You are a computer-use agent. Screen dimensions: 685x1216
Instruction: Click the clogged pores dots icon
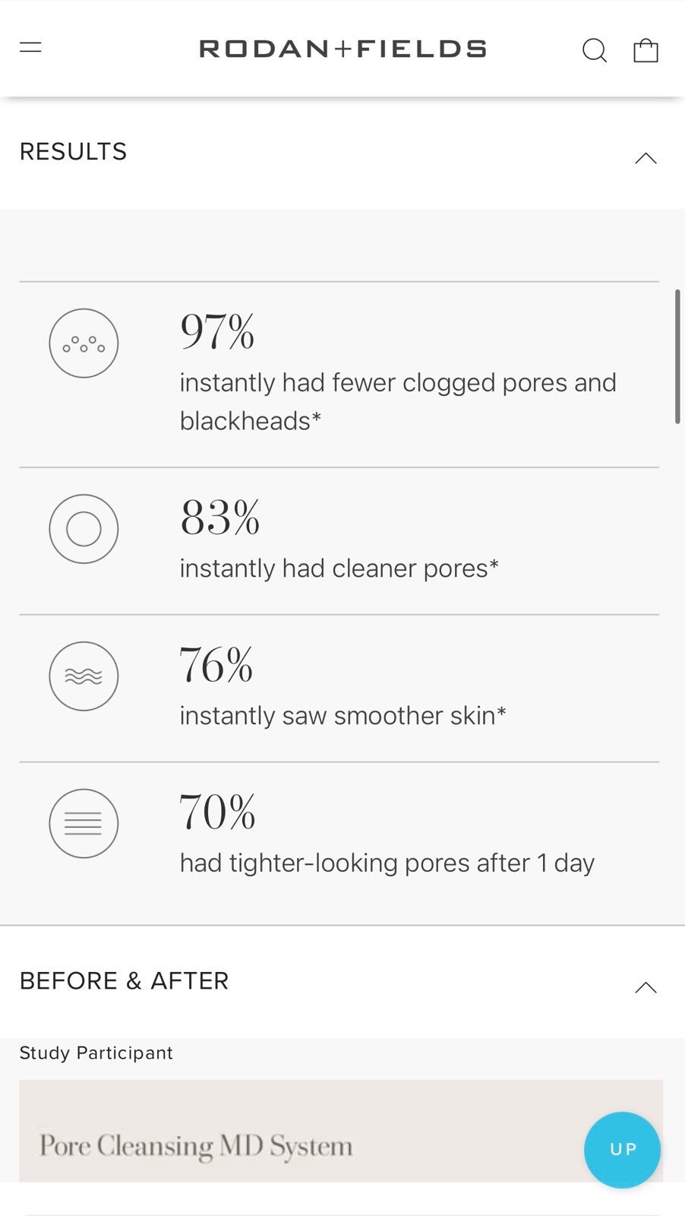click(x=84, y=344)
